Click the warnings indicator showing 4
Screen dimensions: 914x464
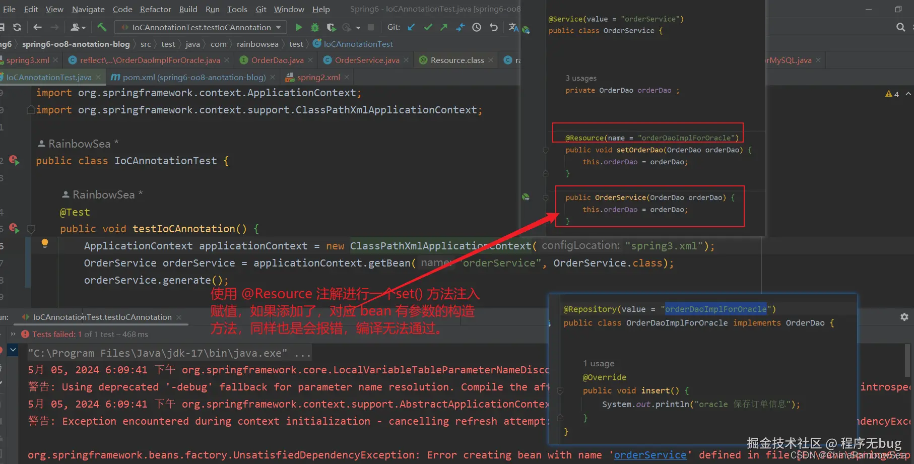pos(892,94)
